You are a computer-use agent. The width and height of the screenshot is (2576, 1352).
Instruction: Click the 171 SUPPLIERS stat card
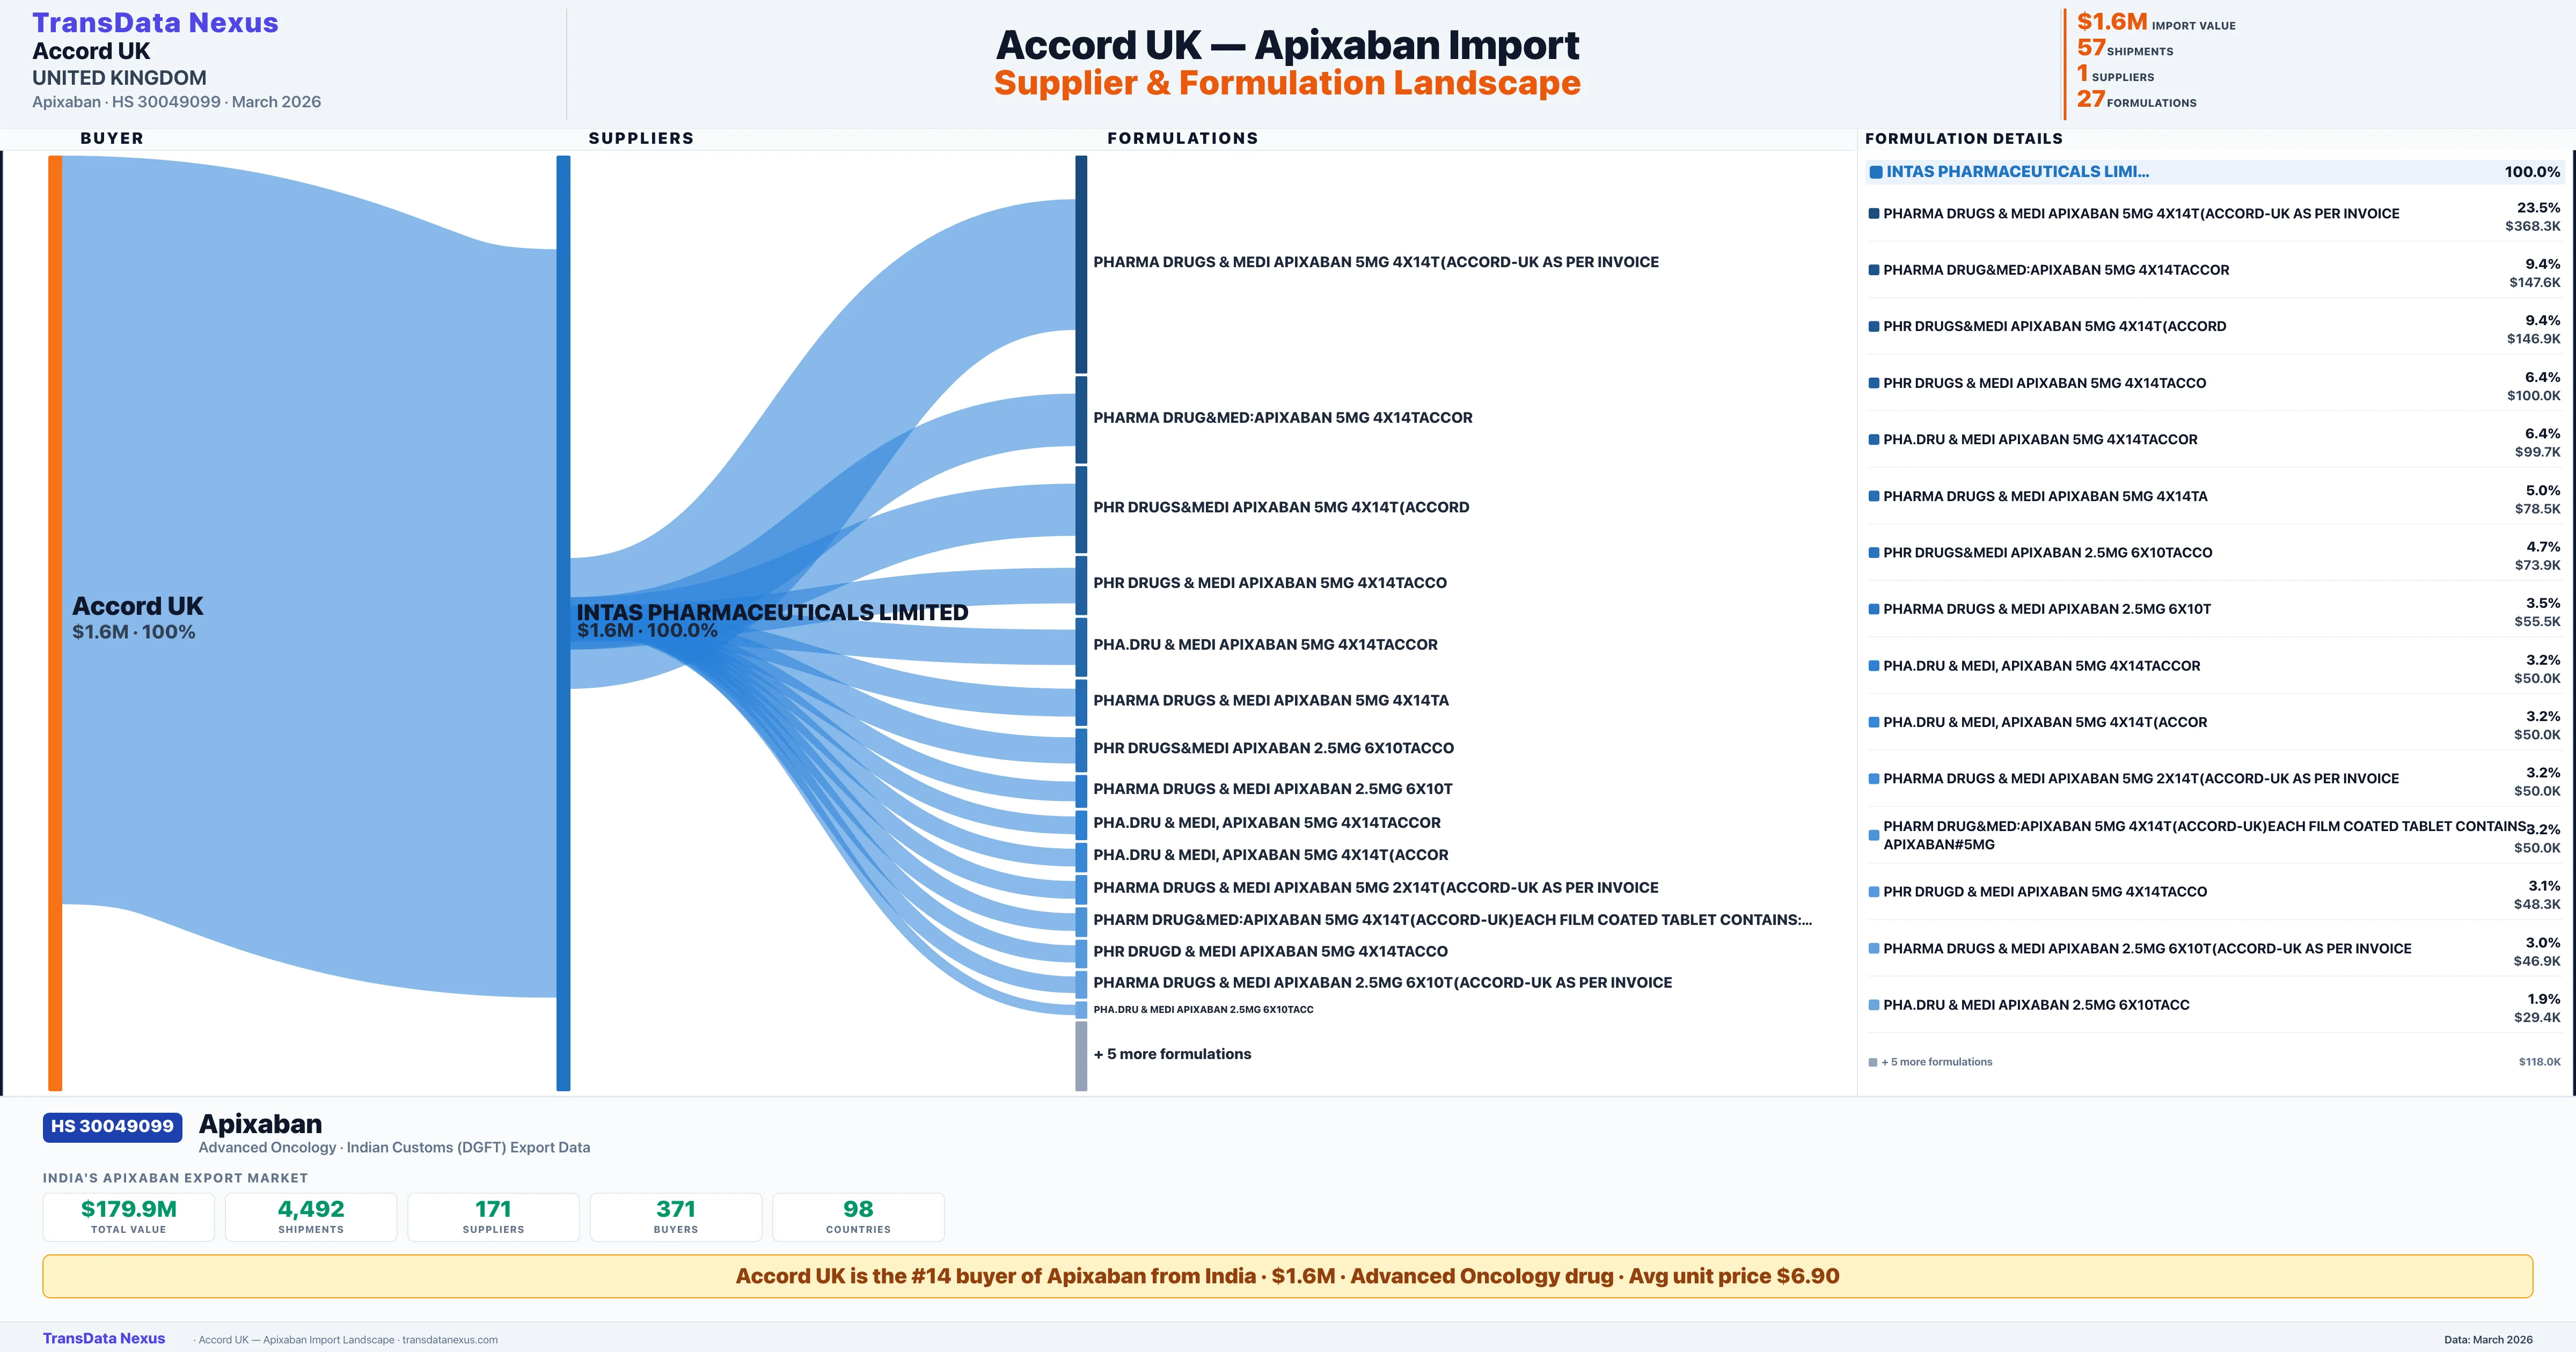tap(493, 1216)
